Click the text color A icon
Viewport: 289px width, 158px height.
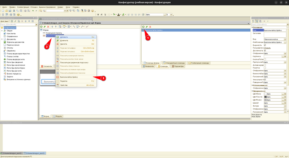[118, 14]
